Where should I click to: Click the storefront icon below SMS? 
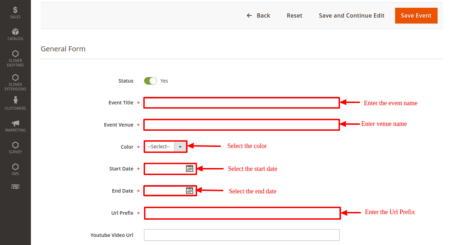[x=15, y=187]
